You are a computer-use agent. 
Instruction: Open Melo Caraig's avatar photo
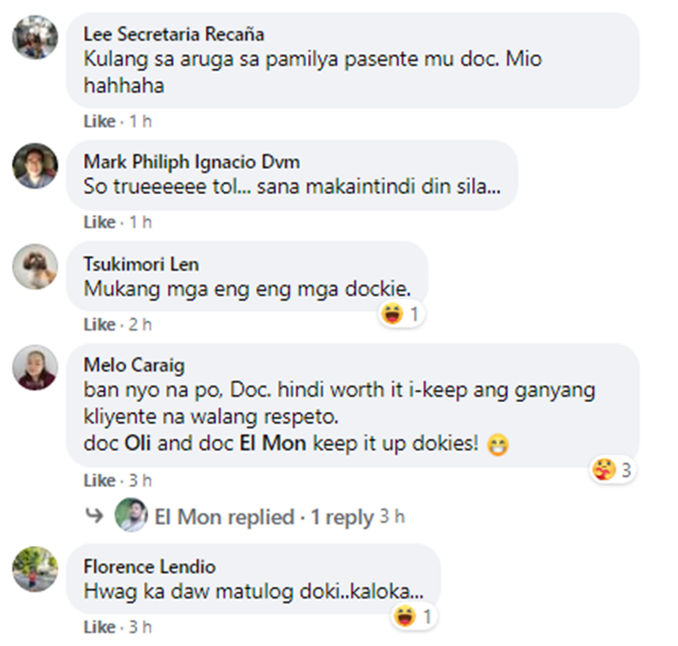pyautogui.click(x=35, y=368)
